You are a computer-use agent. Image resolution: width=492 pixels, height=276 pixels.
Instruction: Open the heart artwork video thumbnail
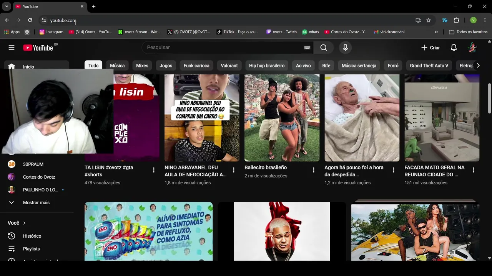(x=282, y=231)
